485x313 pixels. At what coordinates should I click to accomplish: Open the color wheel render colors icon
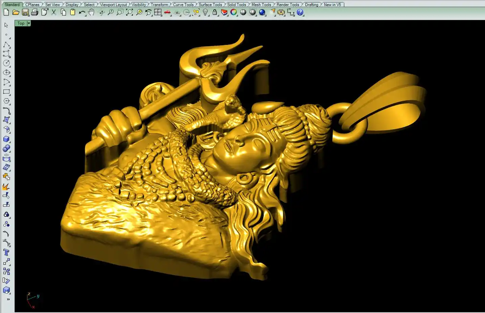coord(234,12)
